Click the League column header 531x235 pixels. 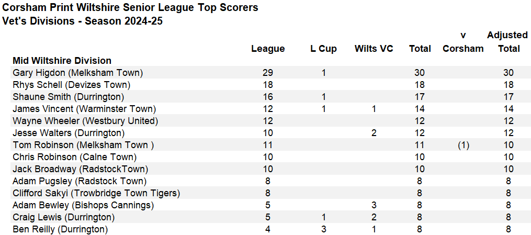tap(268, 49)
